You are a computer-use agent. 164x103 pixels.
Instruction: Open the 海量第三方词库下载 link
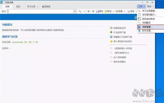click(123, 37)
